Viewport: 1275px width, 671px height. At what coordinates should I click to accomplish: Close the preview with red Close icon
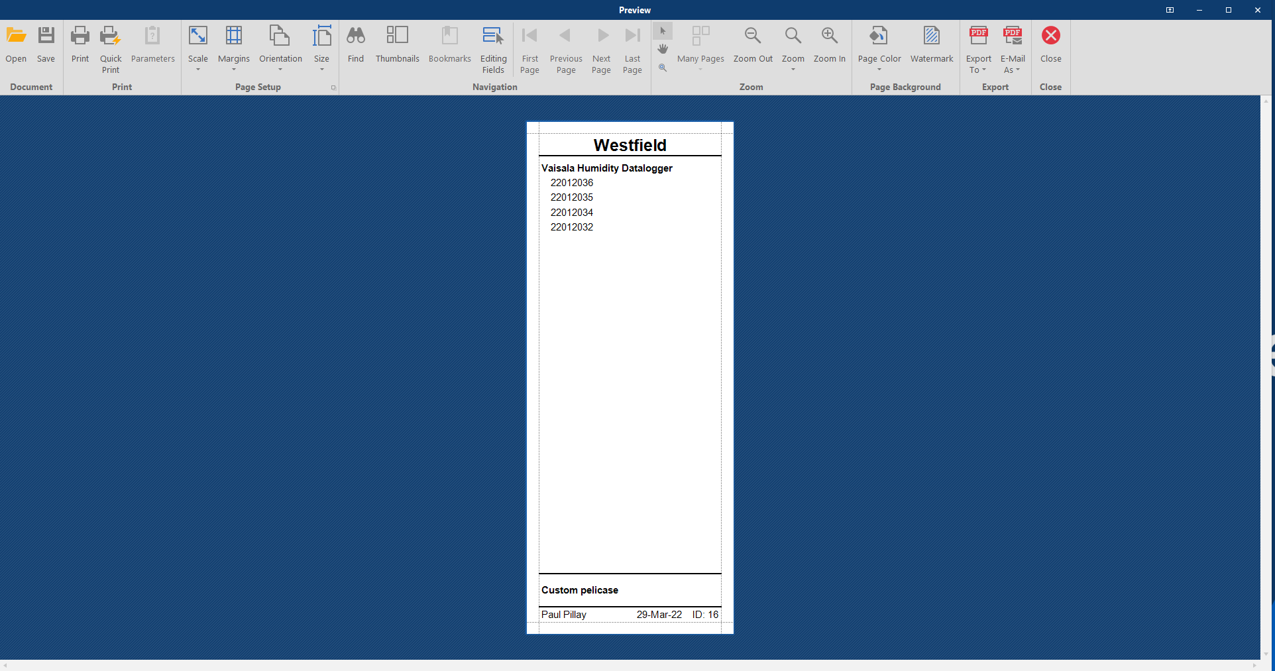click(x=1051, y=36)
